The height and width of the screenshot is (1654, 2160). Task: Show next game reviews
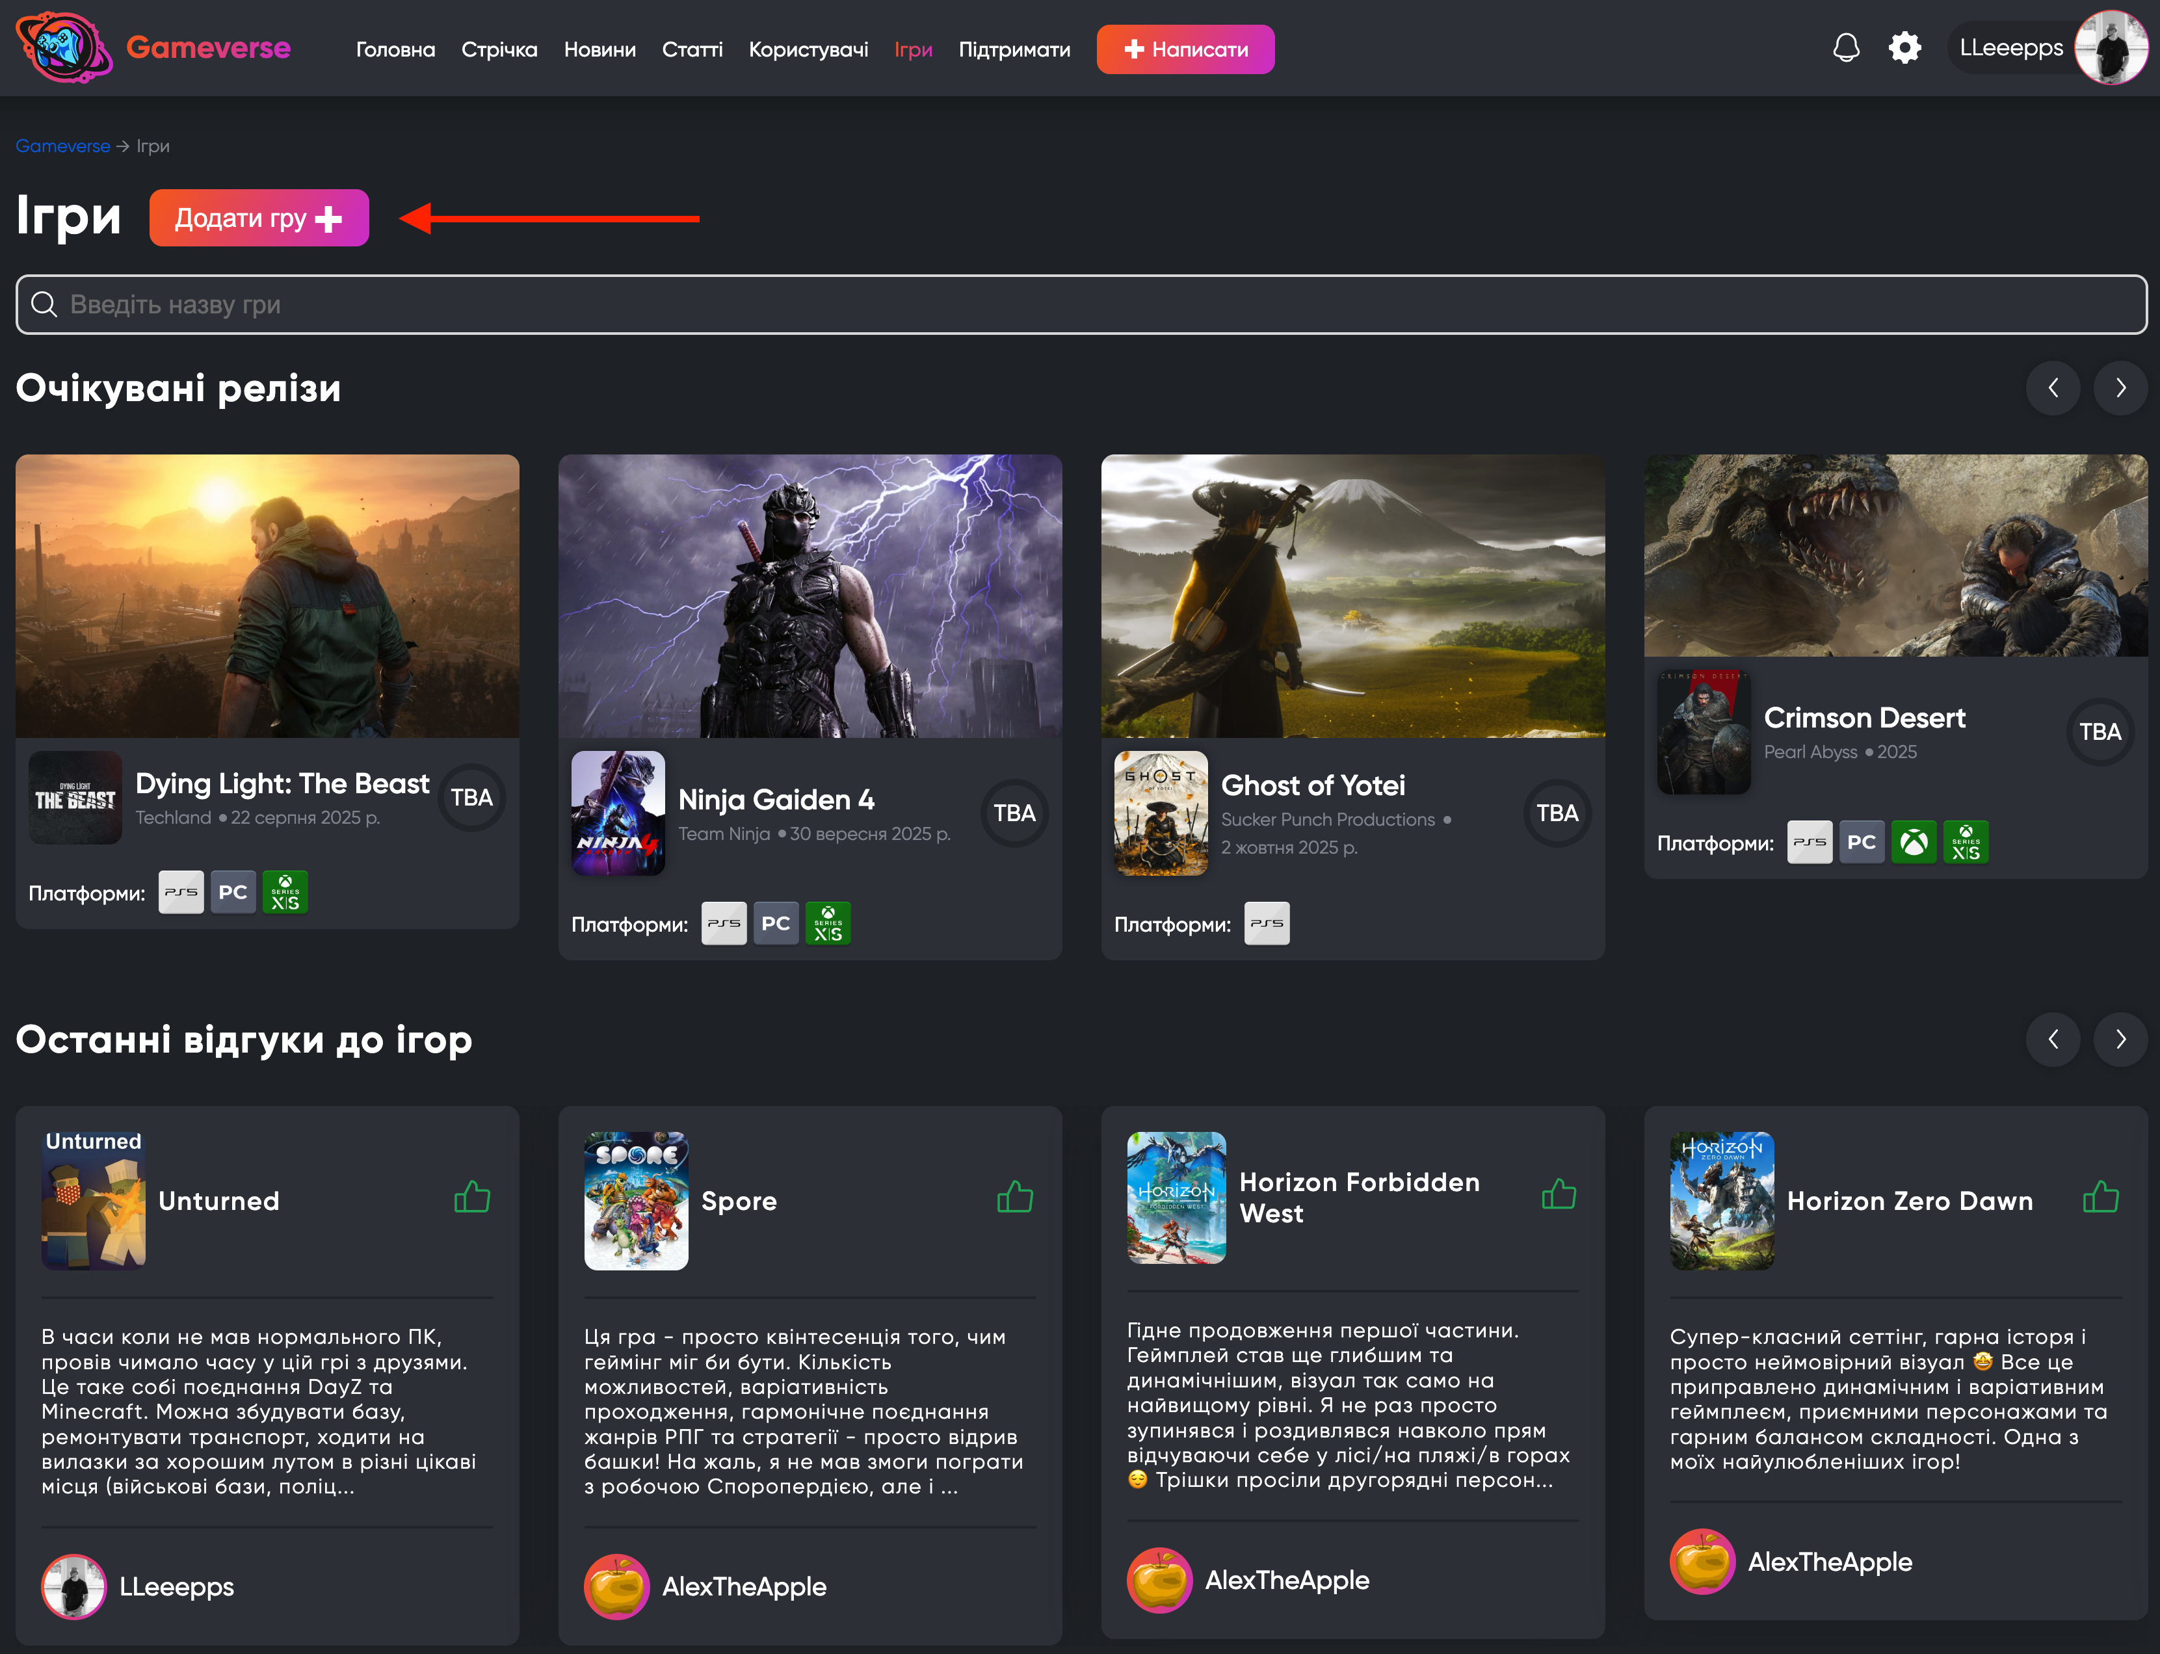2120,1039
